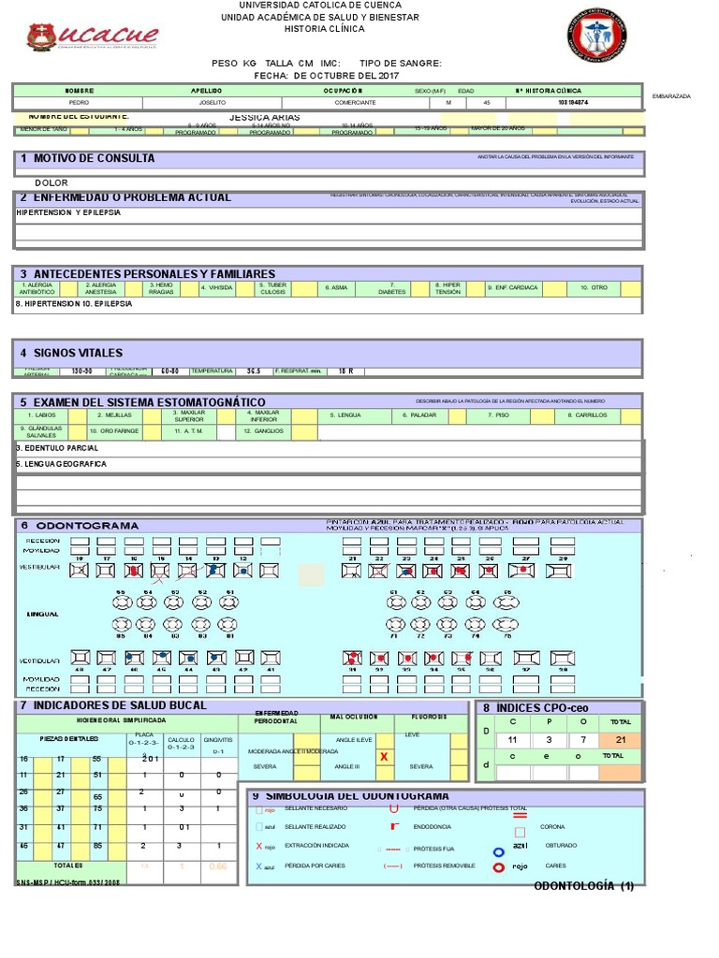Click the student name JESSICA ARIAS

[265, 117]
